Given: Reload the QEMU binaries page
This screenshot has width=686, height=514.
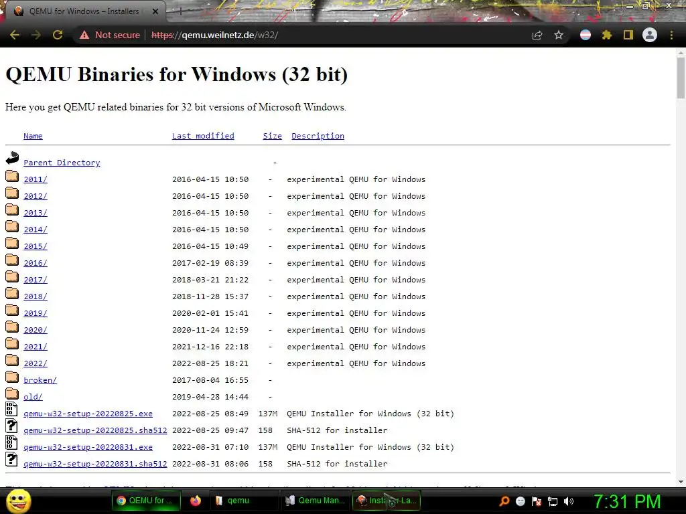Looking at the screenshot, I should pyautogui.click(x=58, y=35).
